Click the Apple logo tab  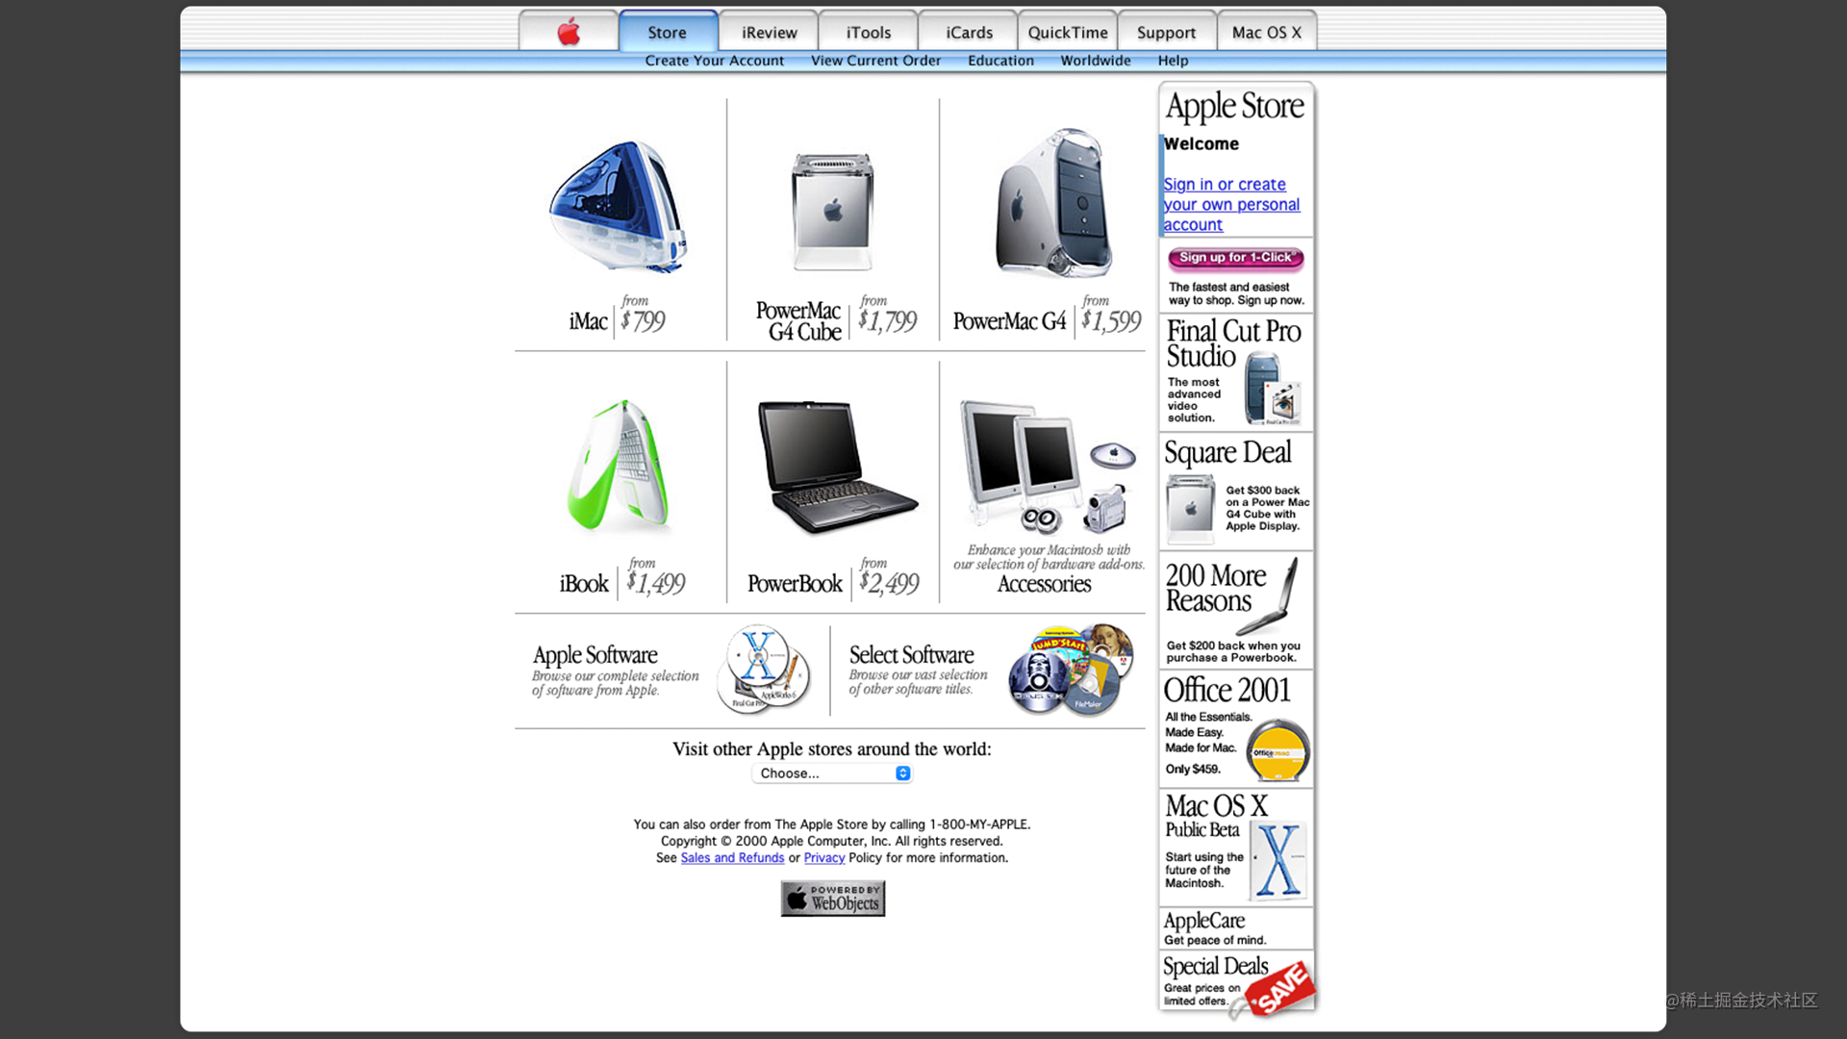569,31
